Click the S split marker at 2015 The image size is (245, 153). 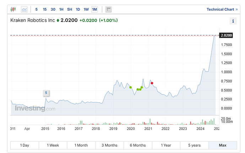pyautogui.click(x=46, y=93)
